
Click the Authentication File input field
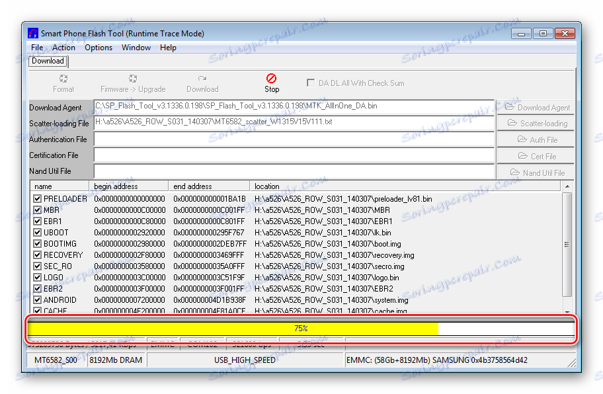click(x=294, y=139)
